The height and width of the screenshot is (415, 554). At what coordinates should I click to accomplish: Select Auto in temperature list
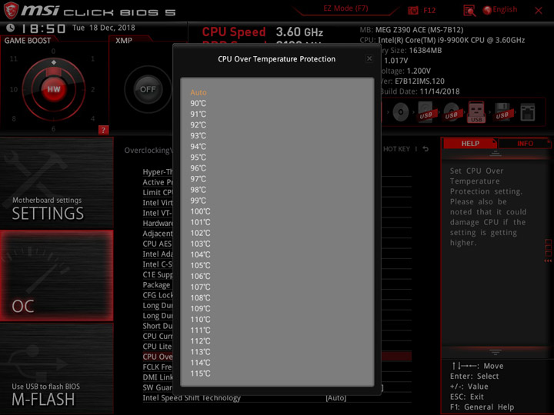[x=199, y=92]
